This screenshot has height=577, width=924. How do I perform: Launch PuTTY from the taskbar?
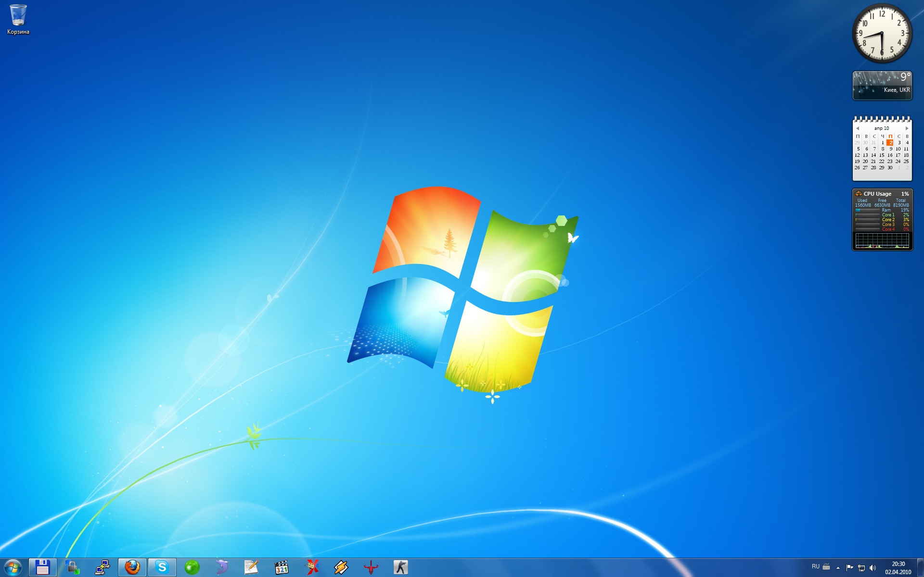[x=103, y=567]
